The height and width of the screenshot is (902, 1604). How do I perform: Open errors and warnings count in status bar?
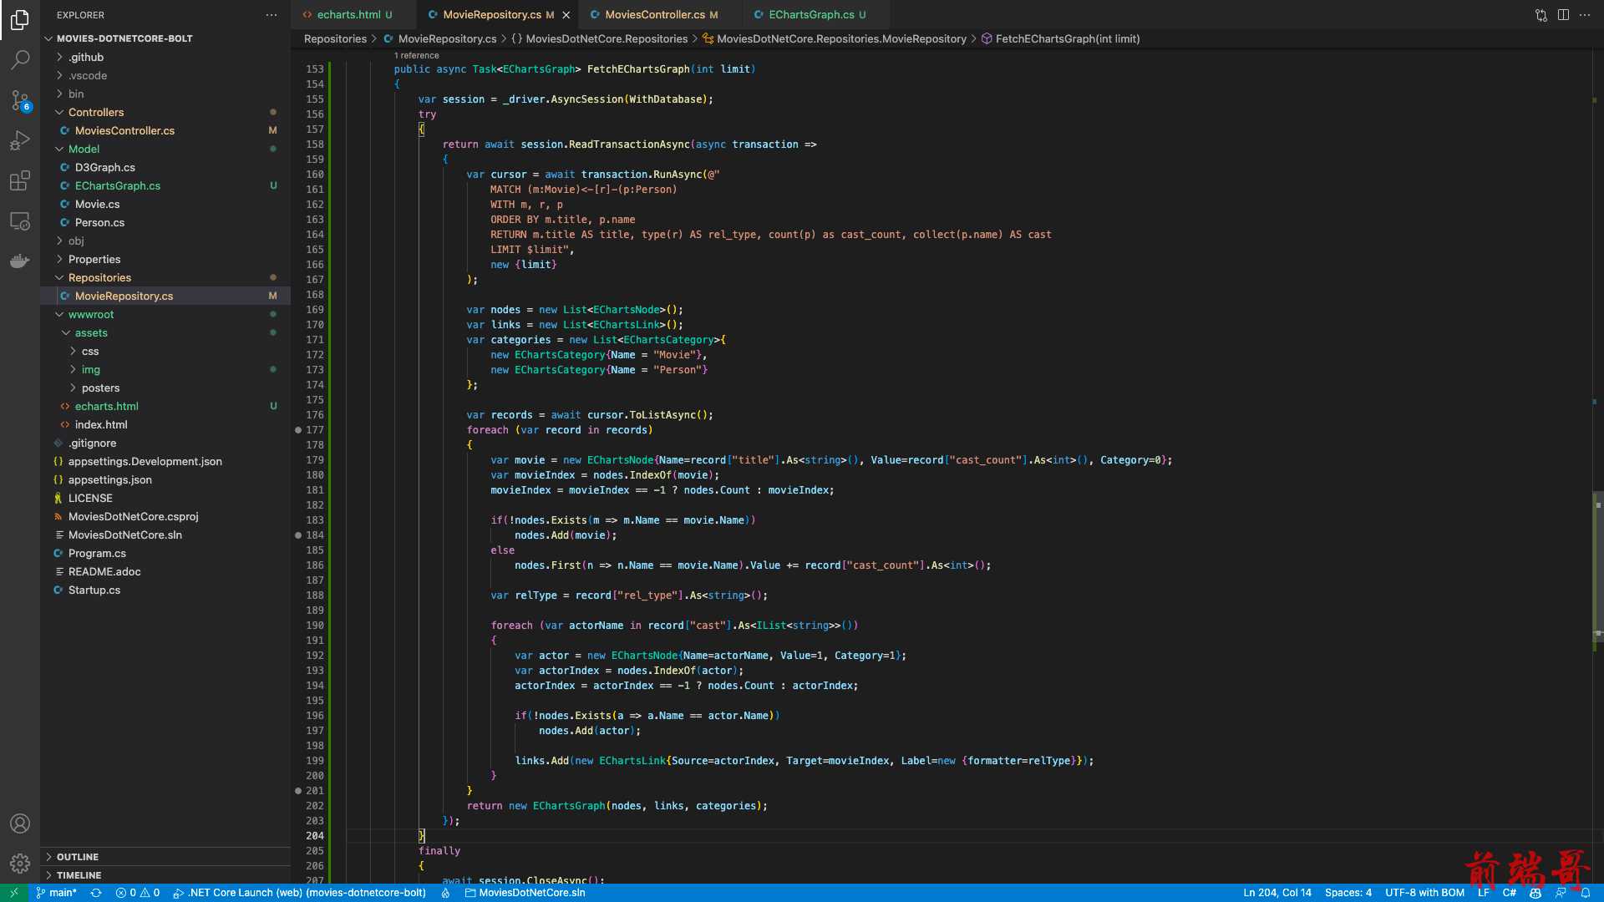tap(138, 893)
